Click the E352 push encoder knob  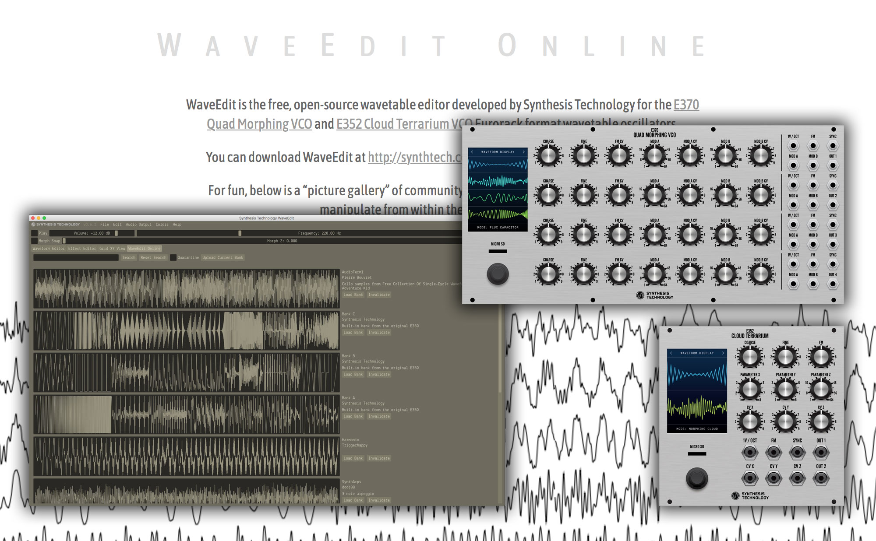(x=697, y=478)
